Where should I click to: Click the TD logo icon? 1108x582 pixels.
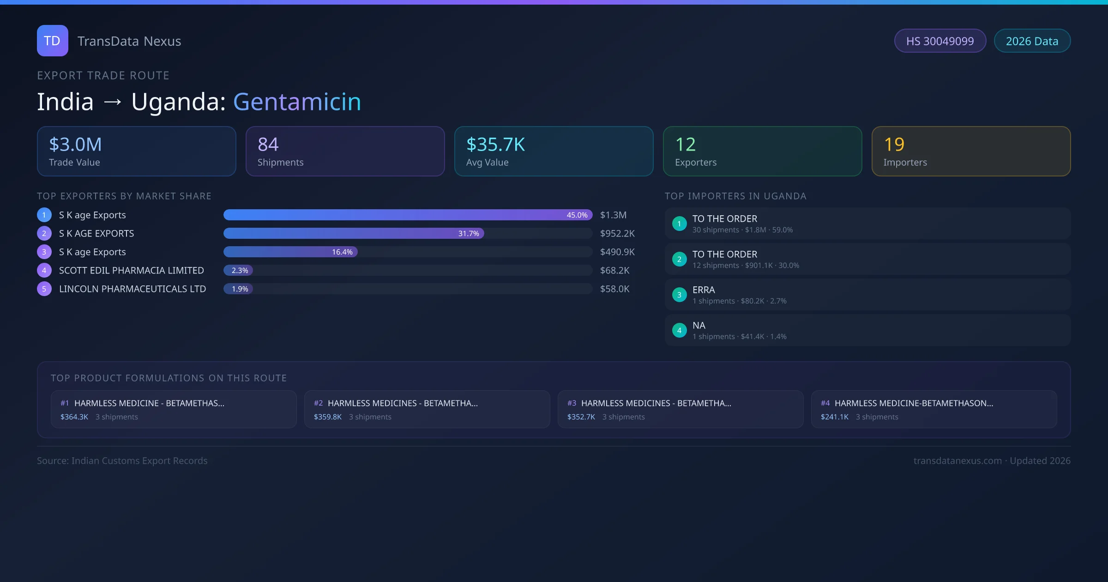(52, 41)
